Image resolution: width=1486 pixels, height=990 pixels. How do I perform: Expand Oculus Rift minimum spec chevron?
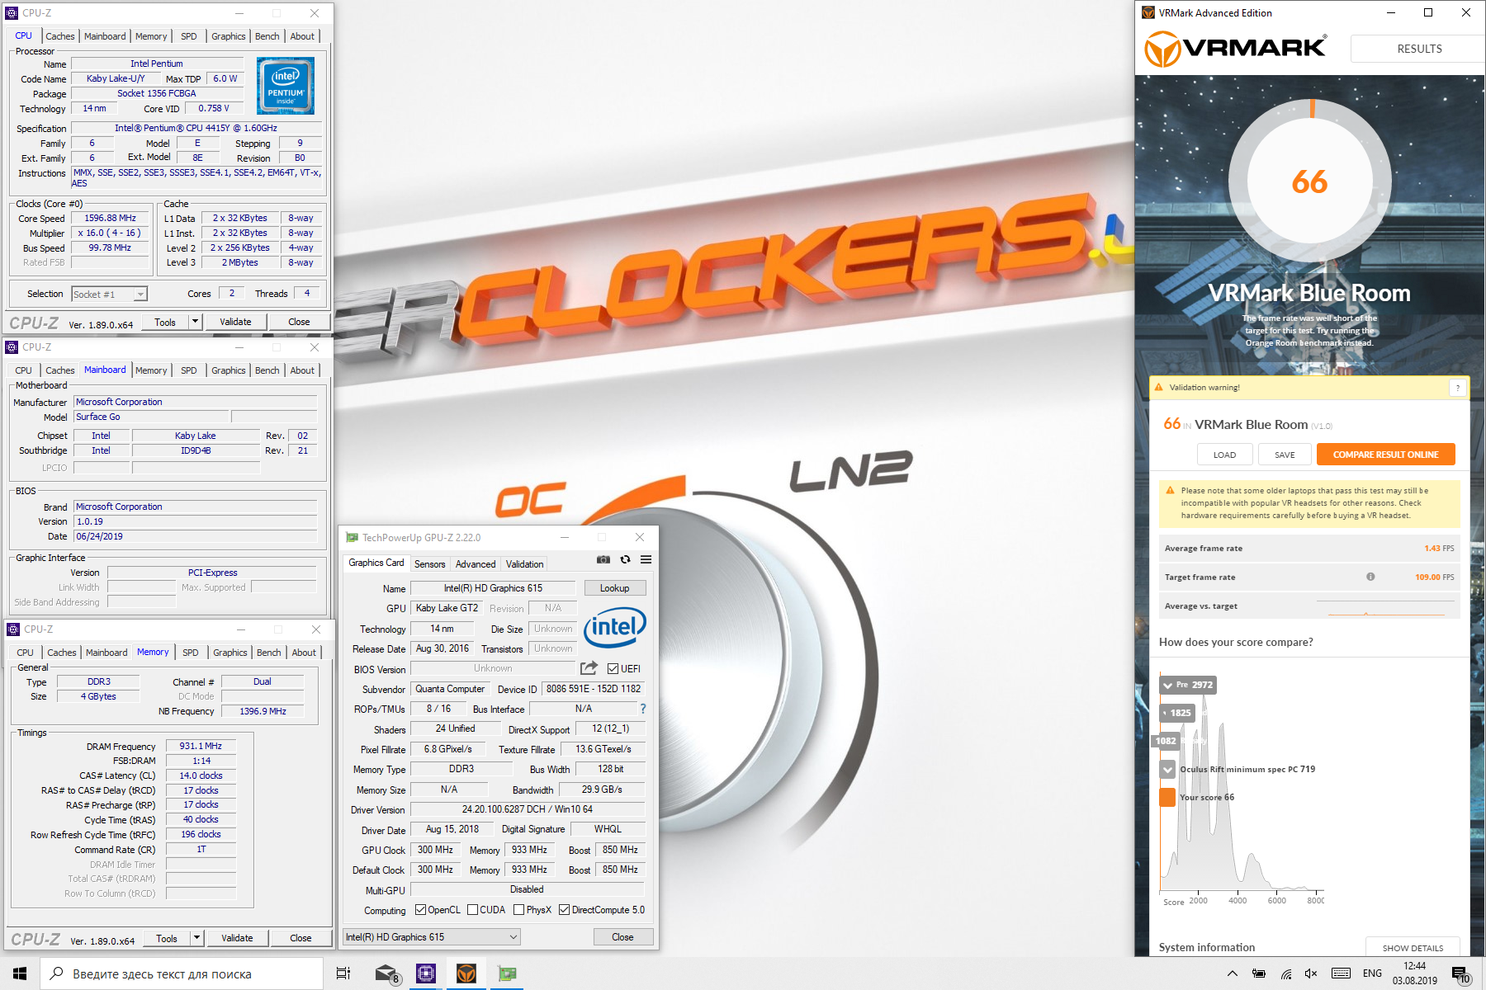(x=1167, y=769)
